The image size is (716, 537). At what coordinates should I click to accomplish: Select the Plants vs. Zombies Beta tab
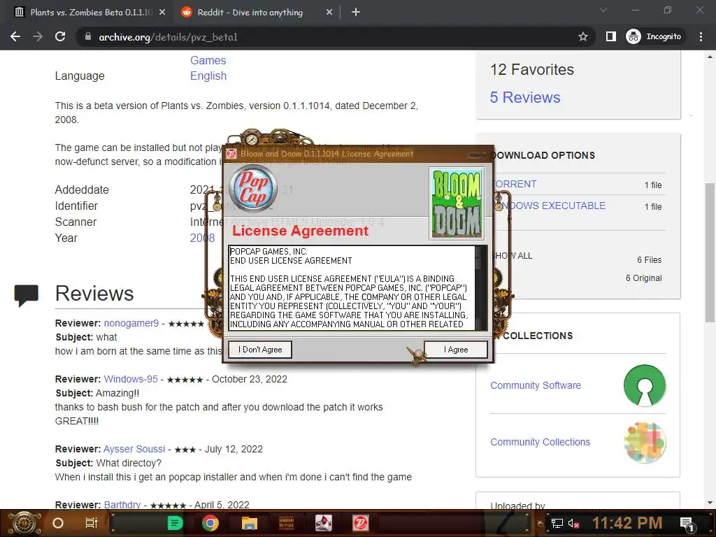click(91, 13)
